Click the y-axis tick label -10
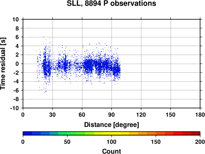 click(x=14, y=108)
